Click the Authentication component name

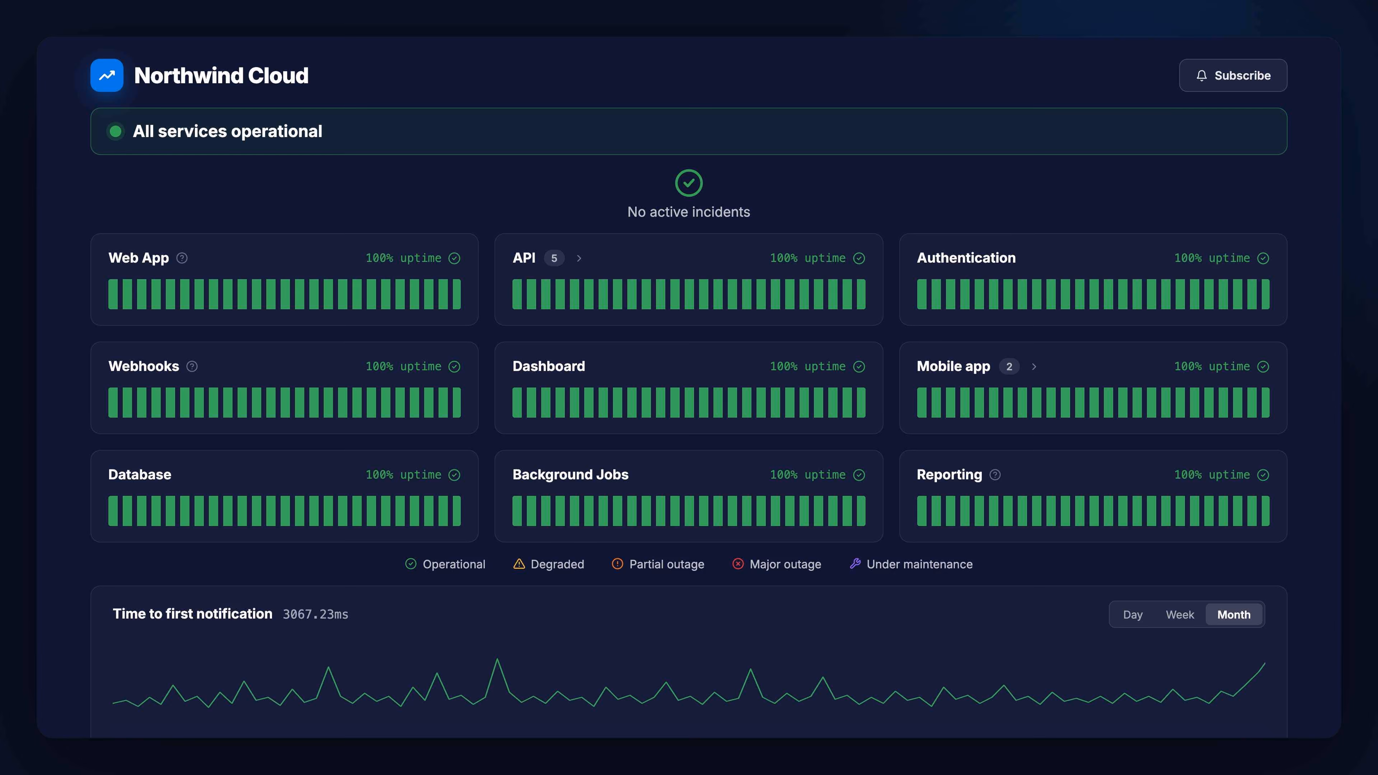click(966, 258)
